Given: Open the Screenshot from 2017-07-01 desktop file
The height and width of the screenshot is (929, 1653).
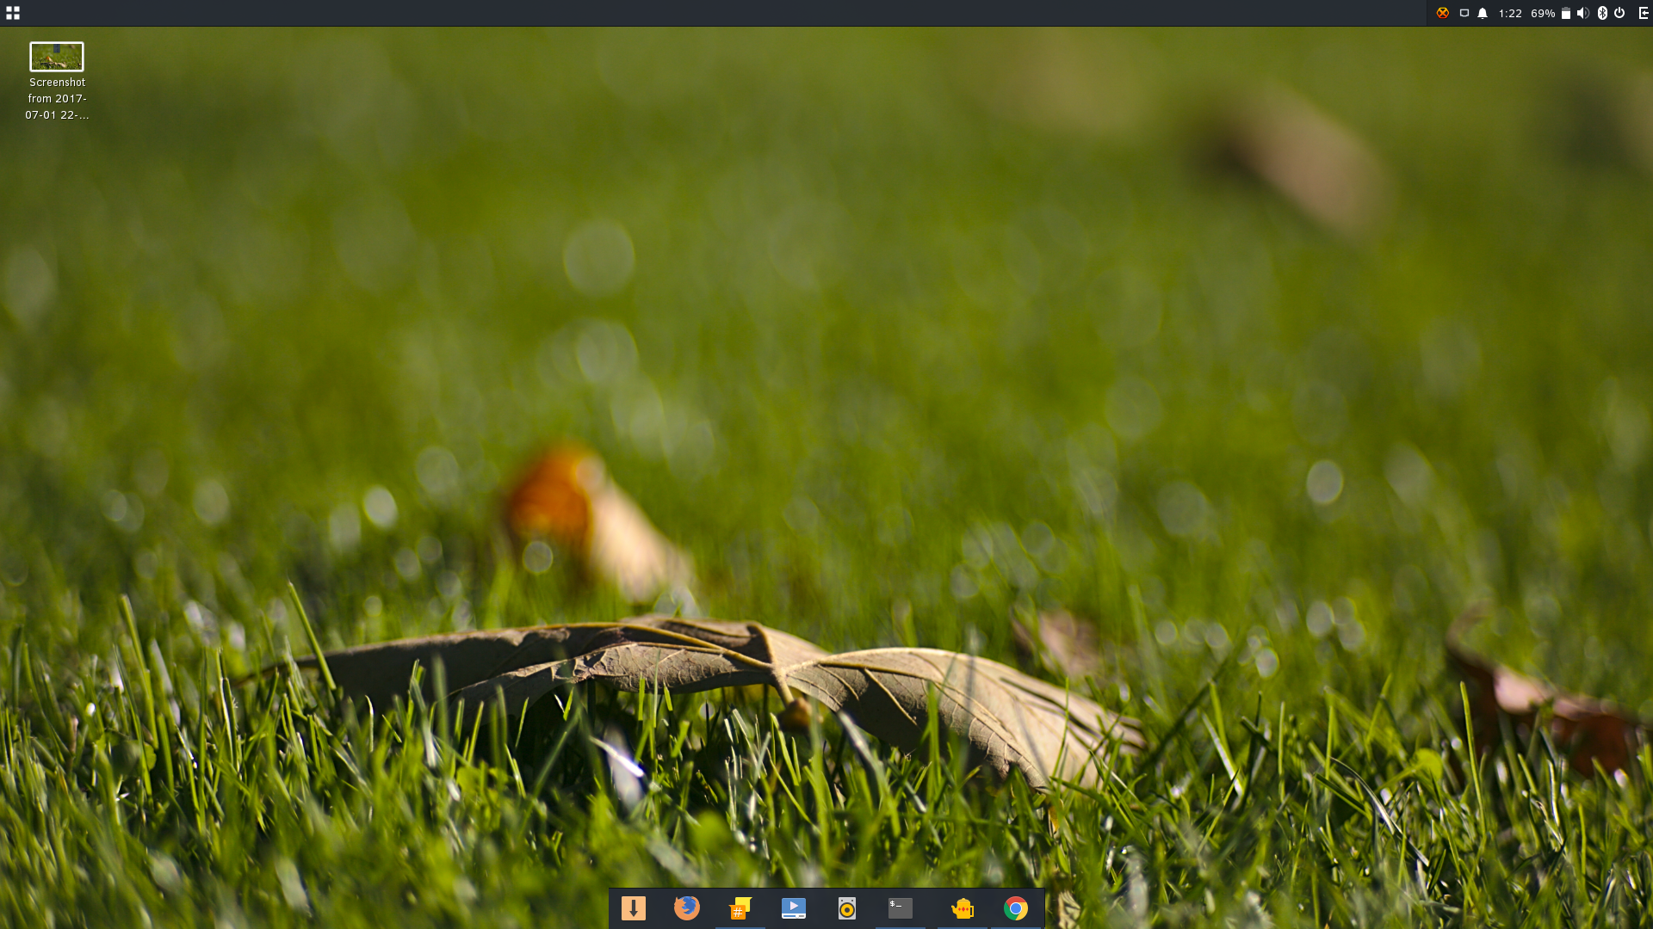Looking at the screenshot, I should 57,82.
